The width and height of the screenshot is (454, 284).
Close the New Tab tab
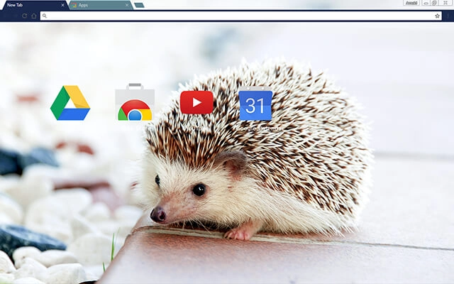(x=62, y=5)
